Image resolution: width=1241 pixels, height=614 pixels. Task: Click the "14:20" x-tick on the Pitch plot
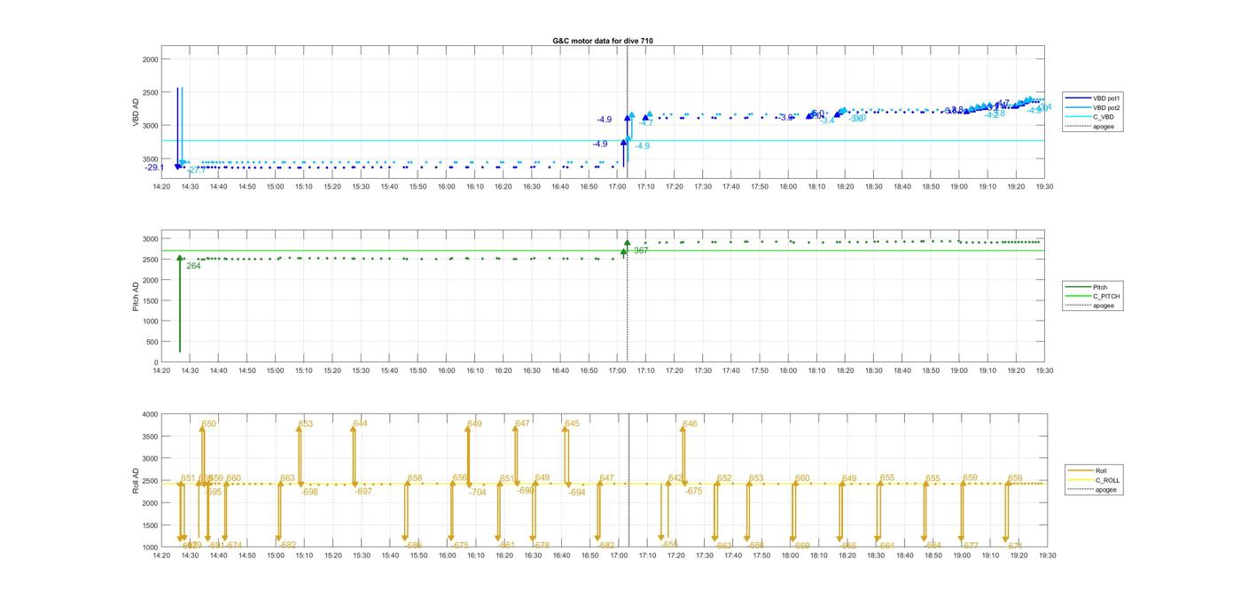pyautogui.click(x=161, y=370)
